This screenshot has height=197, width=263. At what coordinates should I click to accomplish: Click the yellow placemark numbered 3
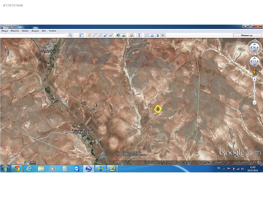[x=158, y=109]
